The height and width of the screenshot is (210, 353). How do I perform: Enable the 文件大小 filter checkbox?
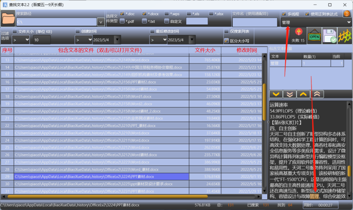[15, 31]
